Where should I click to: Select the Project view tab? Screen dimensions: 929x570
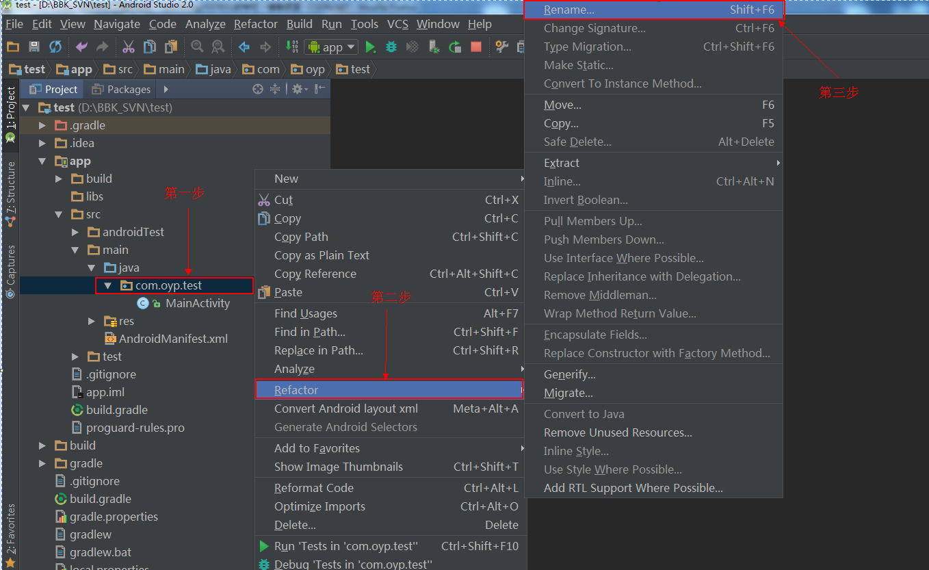53,89
